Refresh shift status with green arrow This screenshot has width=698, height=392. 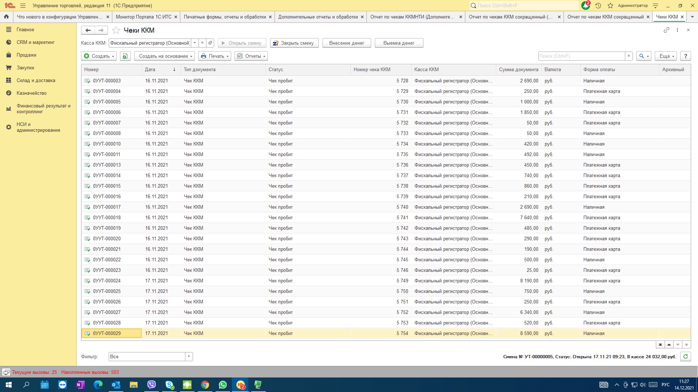(685, 356)
